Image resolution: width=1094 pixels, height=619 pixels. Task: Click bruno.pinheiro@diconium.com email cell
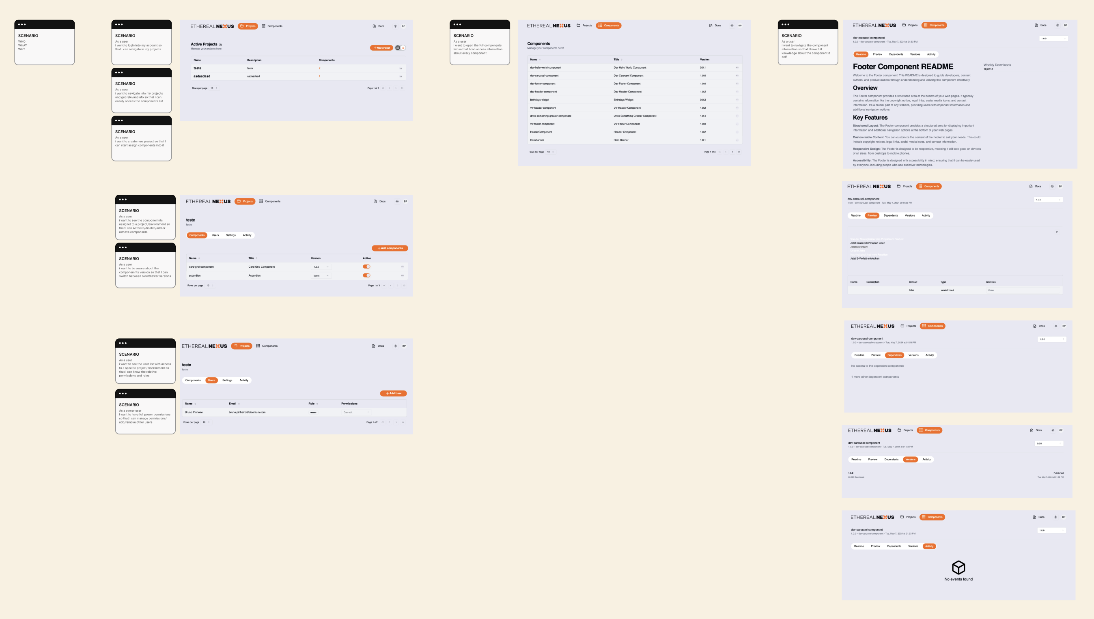pos(247,413)
